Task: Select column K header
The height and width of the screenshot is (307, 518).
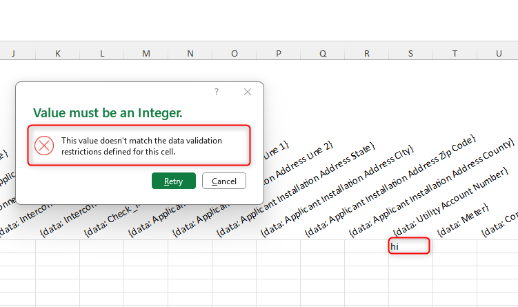Action: coord(58,53)
